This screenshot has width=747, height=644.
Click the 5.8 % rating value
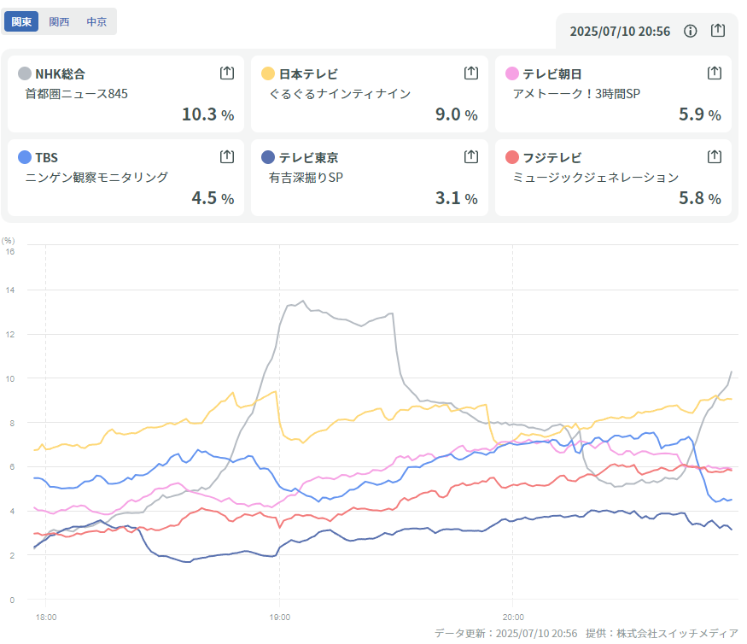coord(700,198)
